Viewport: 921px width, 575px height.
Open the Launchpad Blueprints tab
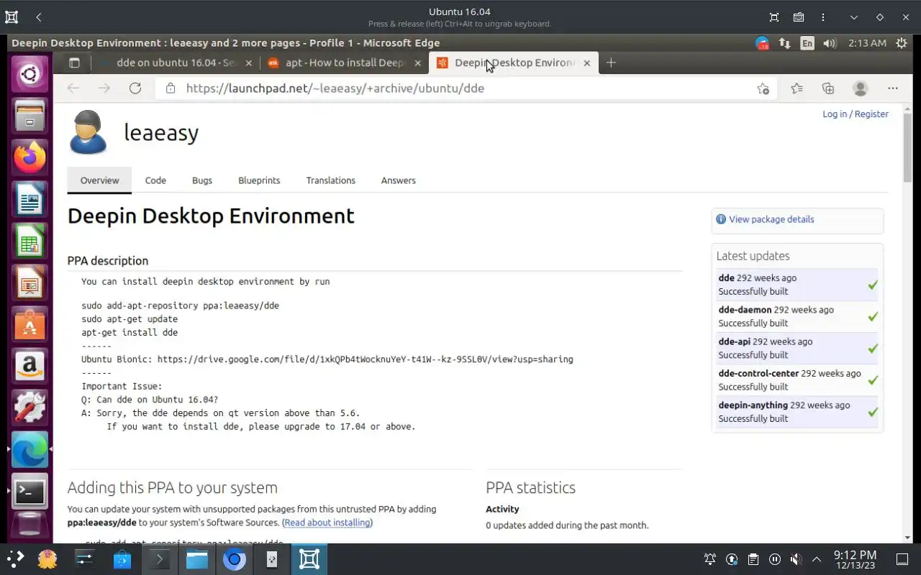259,180
